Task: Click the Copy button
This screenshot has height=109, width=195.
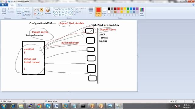Action: click(11, 12)
